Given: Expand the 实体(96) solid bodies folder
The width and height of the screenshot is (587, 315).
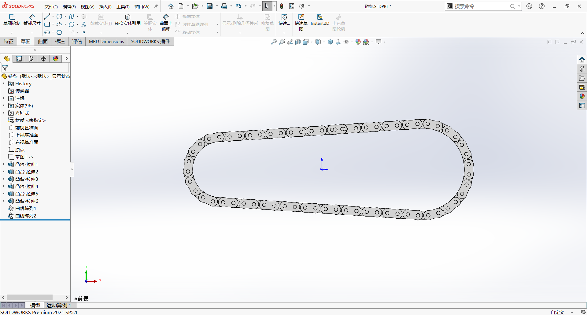Looking at the screenshot, I should click(x=4, y=106).
